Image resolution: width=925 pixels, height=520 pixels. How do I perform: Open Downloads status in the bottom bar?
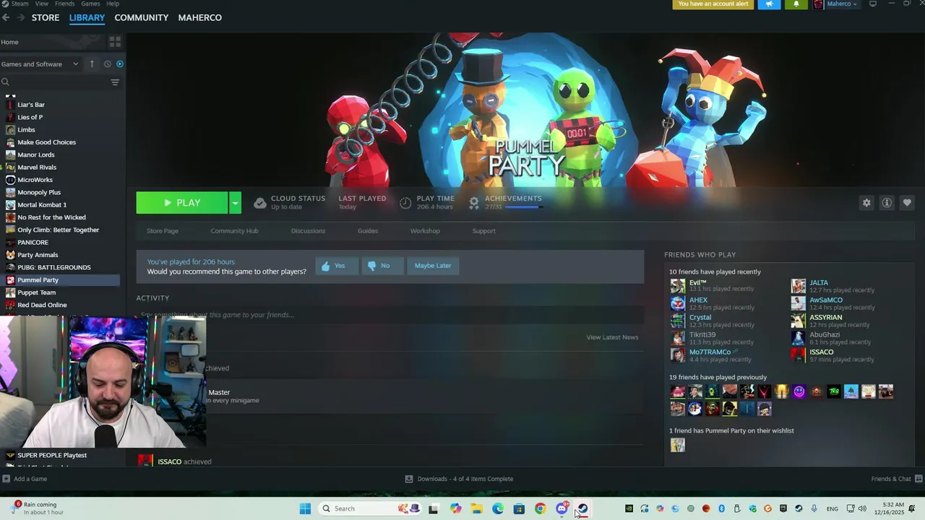click(x=459, y=479)
